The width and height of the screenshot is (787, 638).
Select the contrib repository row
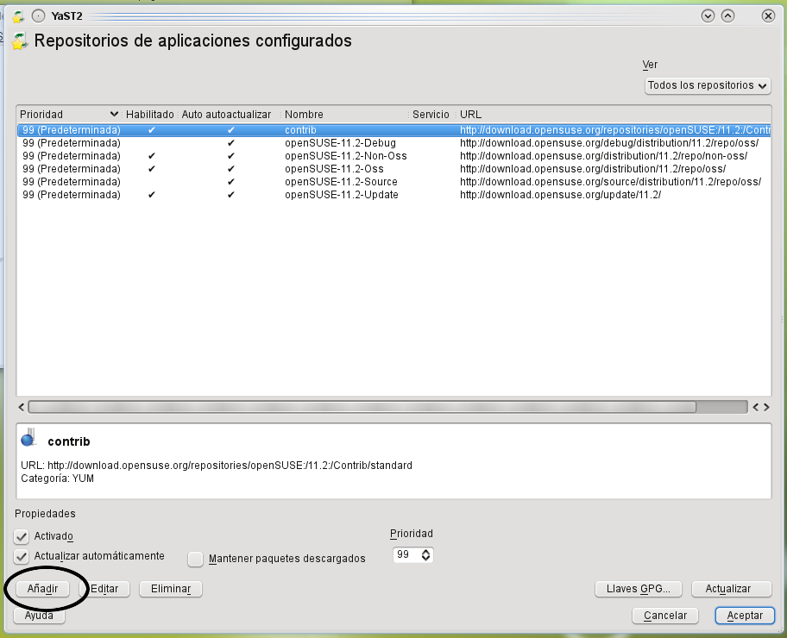[394, 130]
